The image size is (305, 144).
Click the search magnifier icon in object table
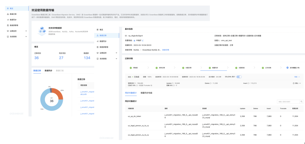tap(301, 101)
